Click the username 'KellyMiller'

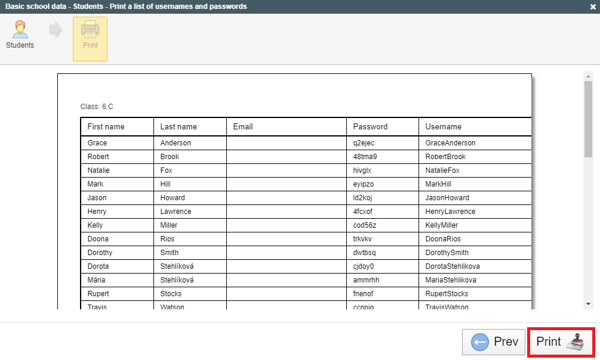(442, 225)
